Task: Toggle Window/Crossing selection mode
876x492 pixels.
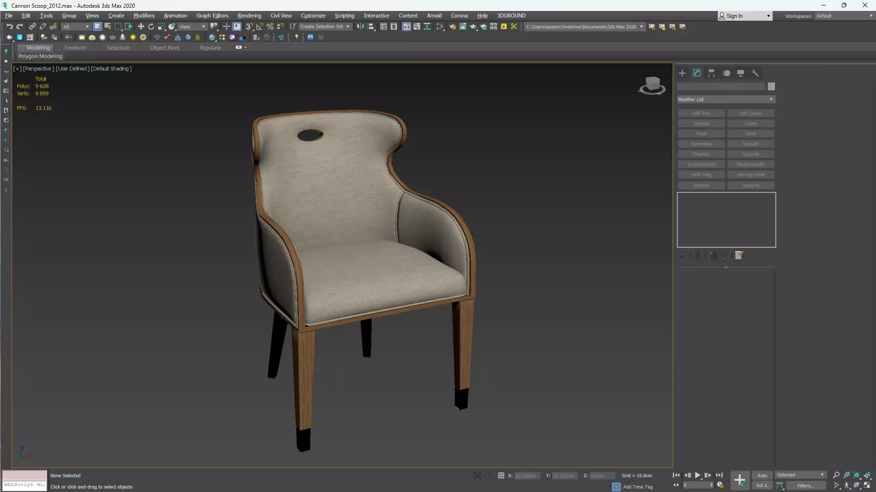Action: pyautogui.click(x=128, y=26)
